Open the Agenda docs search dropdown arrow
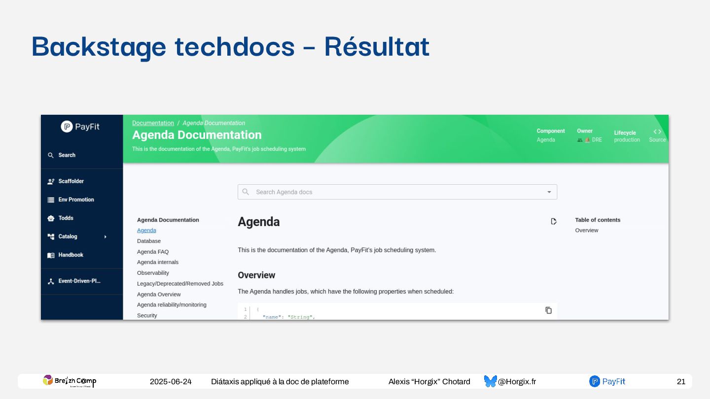The height and width of the screenshot is (399, 710). point(549,192)
